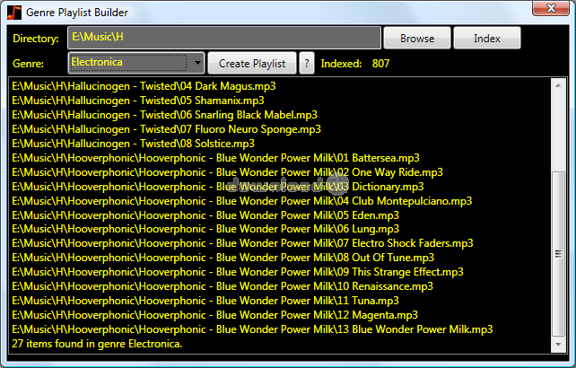Click the Index button
The height and width of the screenshot is (368, 576).
[x=487, y=39]
